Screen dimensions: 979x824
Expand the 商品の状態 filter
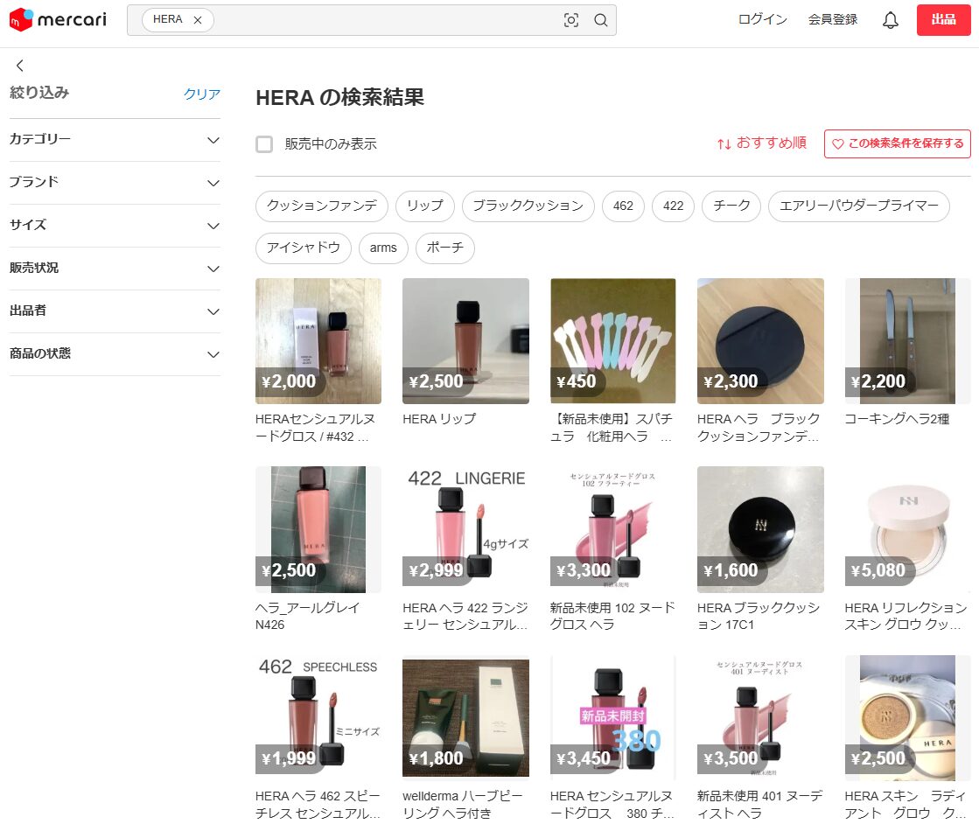click(115, 354)
